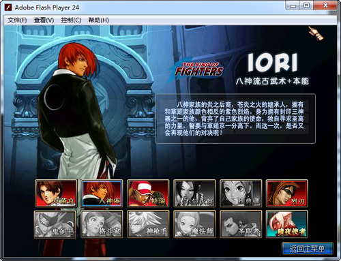
Task: Choose the 八神庵 character portrait
Action: (102, 194)
